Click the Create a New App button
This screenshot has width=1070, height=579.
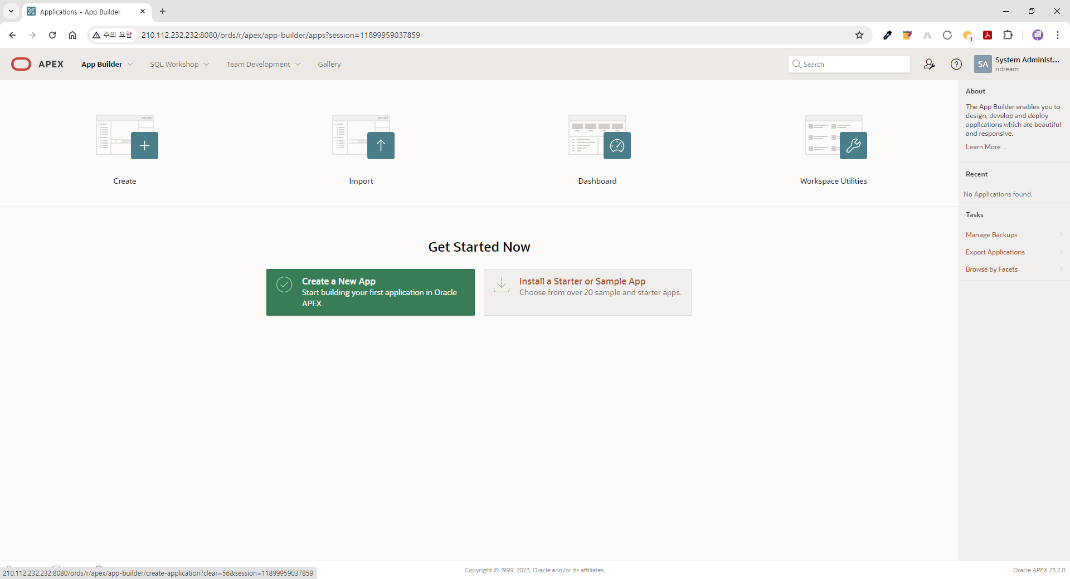[x=371, y=292]
